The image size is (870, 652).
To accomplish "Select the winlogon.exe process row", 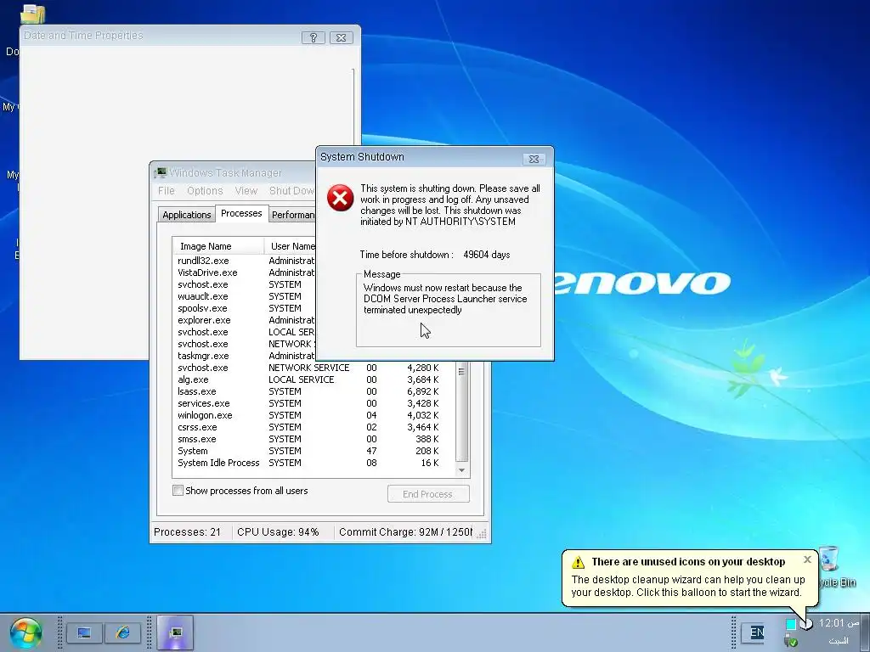I will point(314,415).
